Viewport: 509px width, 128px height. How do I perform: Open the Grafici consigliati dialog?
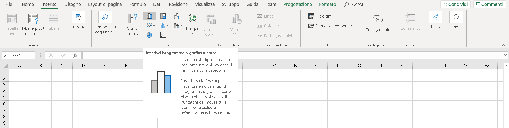click(132, 24)
